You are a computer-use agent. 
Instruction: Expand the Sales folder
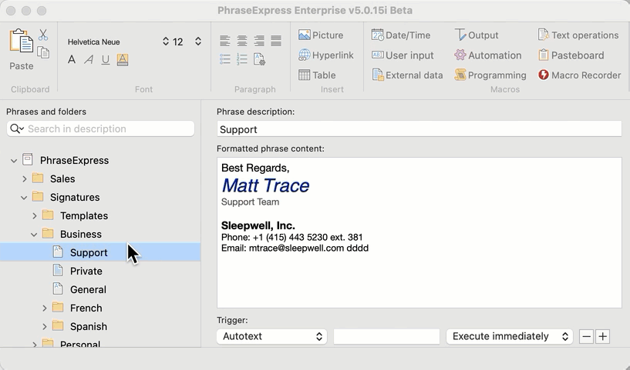tap(24, 178)
